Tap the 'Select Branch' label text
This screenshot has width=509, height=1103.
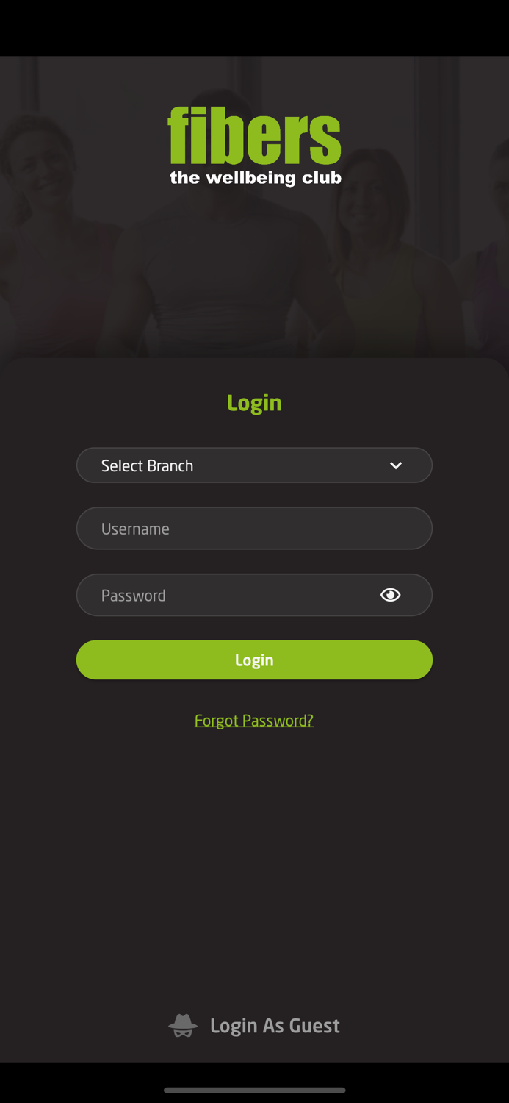click(147, 465)
